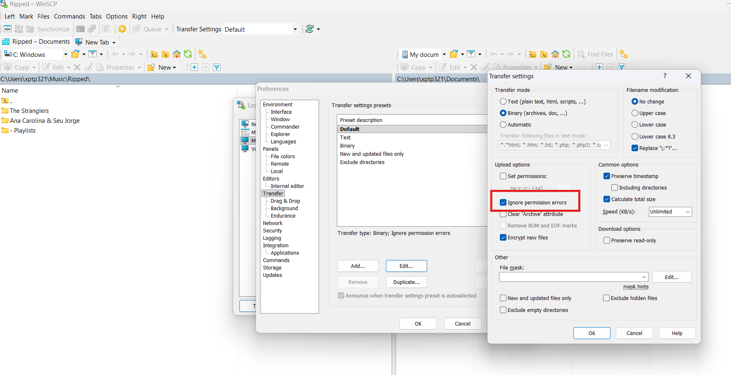Uncheck Ignore permission errors checkbox
731x375 pixels.
[x=503, y=202]
